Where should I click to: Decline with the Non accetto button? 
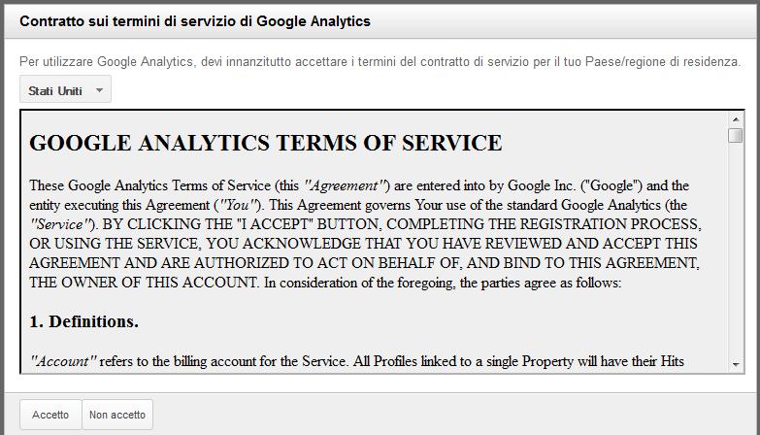tap(117, 415)
